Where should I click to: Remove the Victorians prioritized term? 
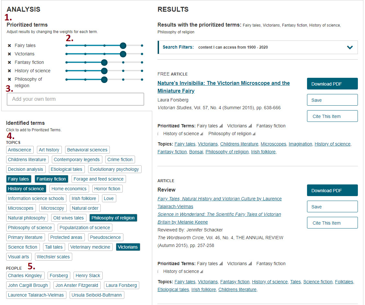tap(9, 54)
